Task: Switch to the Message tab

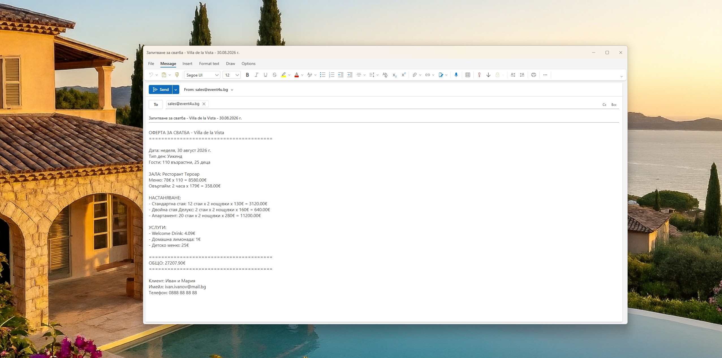Action: [168, 64]
